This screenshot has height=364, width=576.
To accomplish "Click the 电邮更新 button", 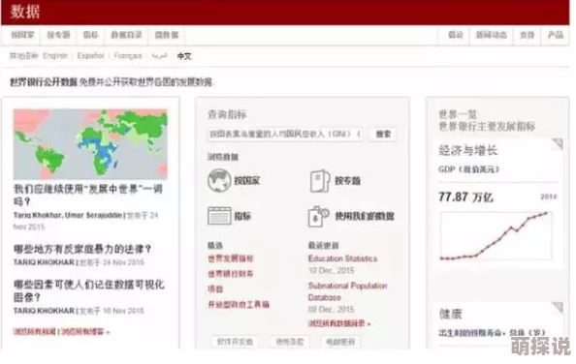I will [340, 342].
